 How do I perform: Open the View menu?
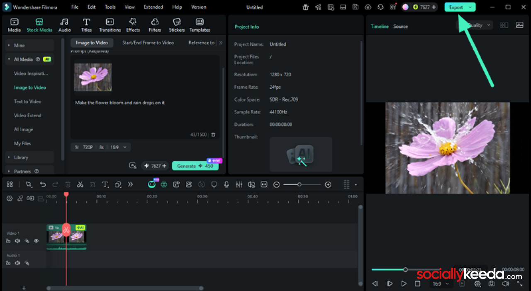(x=129, y=7)
